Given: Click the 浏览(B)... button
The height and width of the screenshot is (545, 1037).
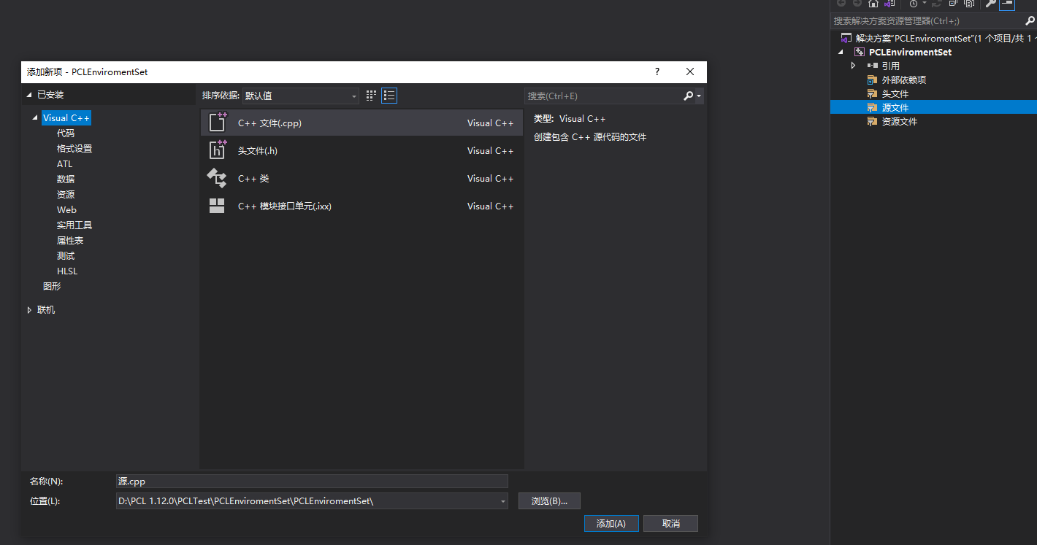Looking at the screenshot, I should [x=549, y=500].
